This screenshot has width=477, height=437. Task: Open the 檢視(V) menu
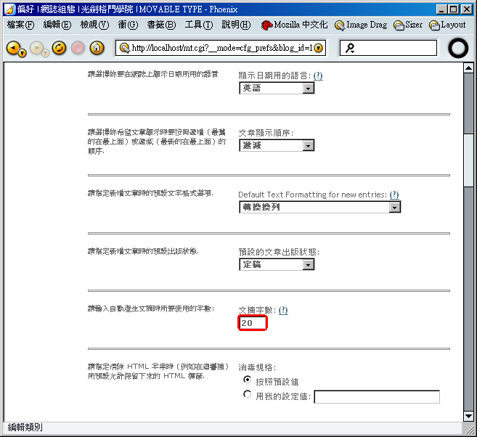(94, 25)
